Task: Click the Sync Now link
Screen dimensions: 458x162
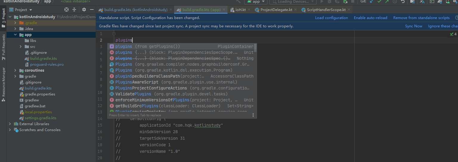Action: pos(414,26)
